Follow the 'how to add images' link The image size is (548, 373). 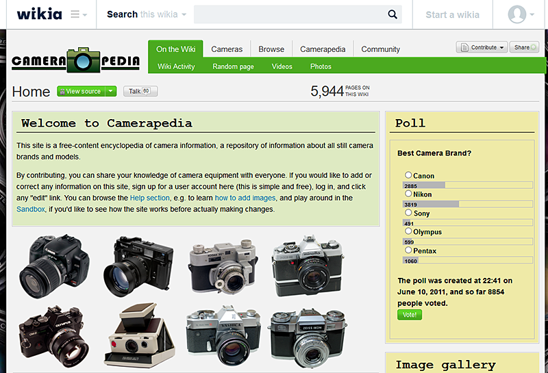245,198
